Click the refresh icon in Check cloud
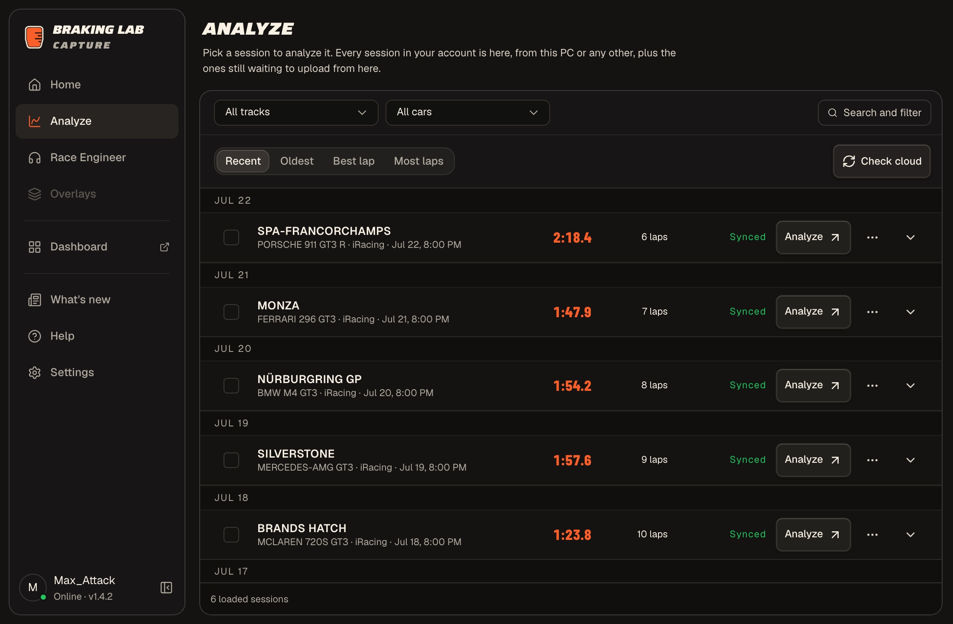 pyautogui.click(x=849, y=161)
